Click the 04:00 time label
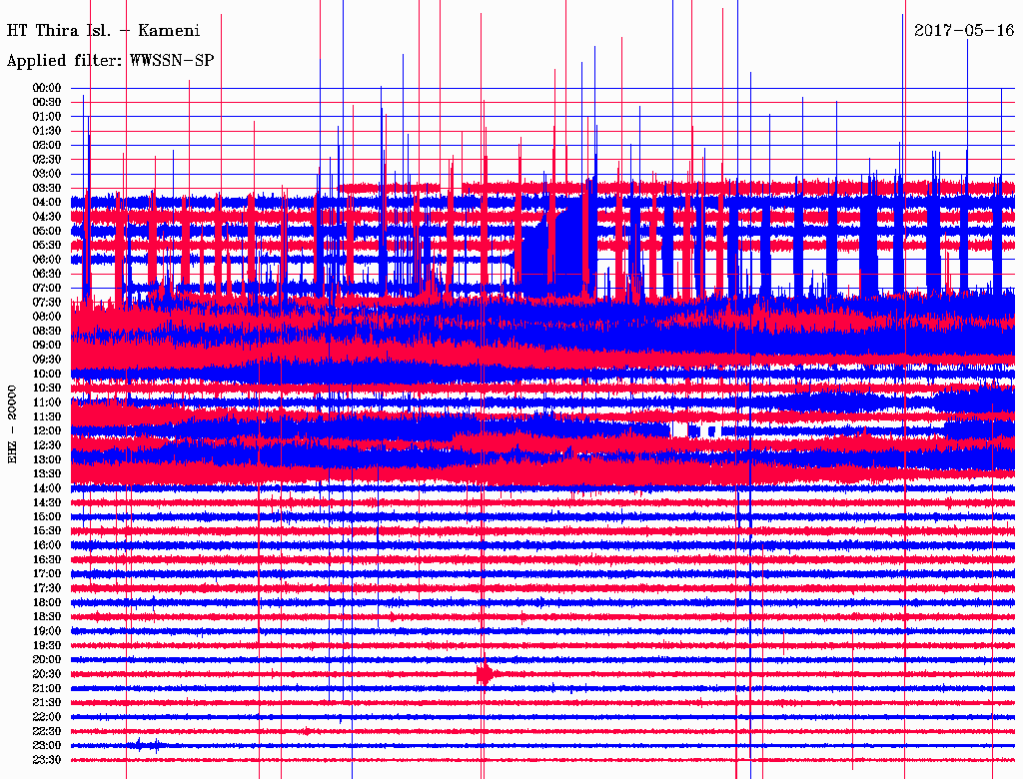 point(47,203)
